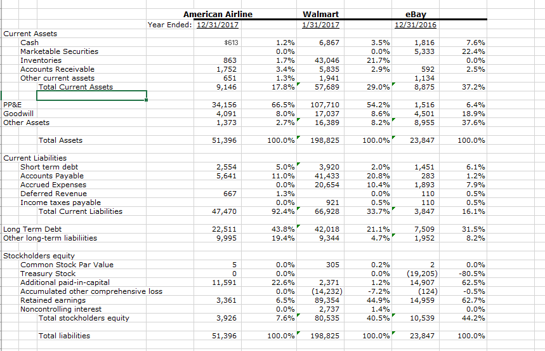The image size is (545, 351).
Task: Select the Retained earnings label
Action: pos(53,300)
